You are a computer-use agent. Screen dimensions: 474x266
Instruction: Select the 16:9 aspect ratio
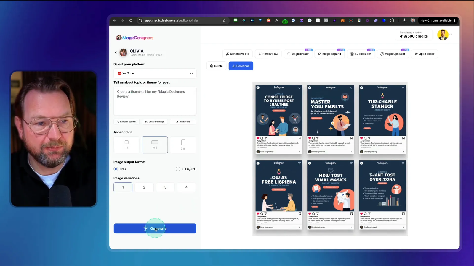[155, 145]
